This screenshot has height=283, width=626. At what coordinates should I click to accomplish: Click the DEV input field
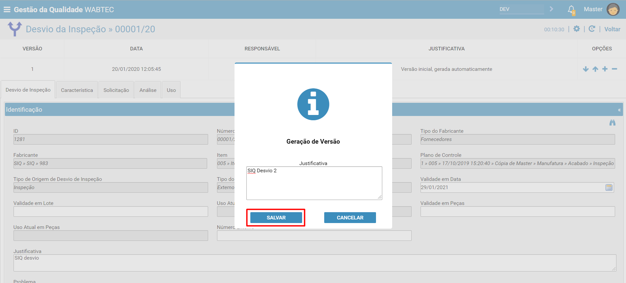click(521, 9)
